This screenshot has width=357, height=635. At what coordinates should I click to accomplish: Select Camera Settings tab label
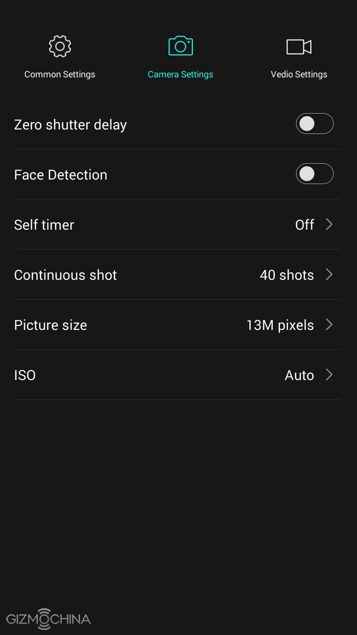pyautogui.click(x=180, y=74)
